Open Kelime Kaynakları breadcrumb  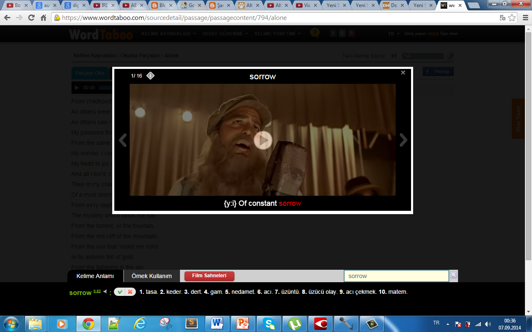95,56
